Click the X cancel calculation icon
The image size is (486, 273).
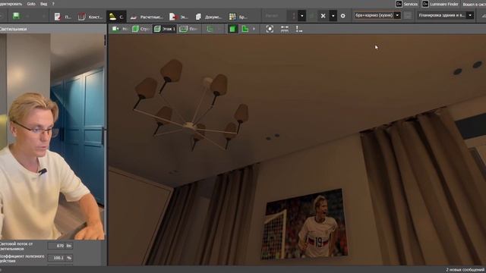pos(323,16)
